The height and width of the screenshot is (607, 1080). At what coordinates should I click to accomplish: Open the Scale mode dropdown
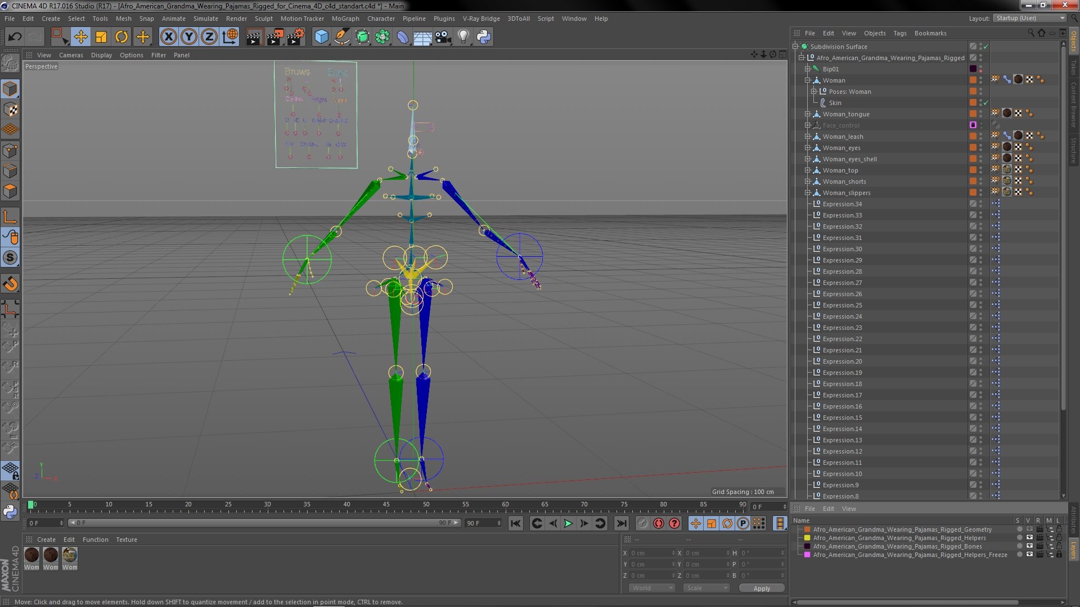(x=706, y=588)
